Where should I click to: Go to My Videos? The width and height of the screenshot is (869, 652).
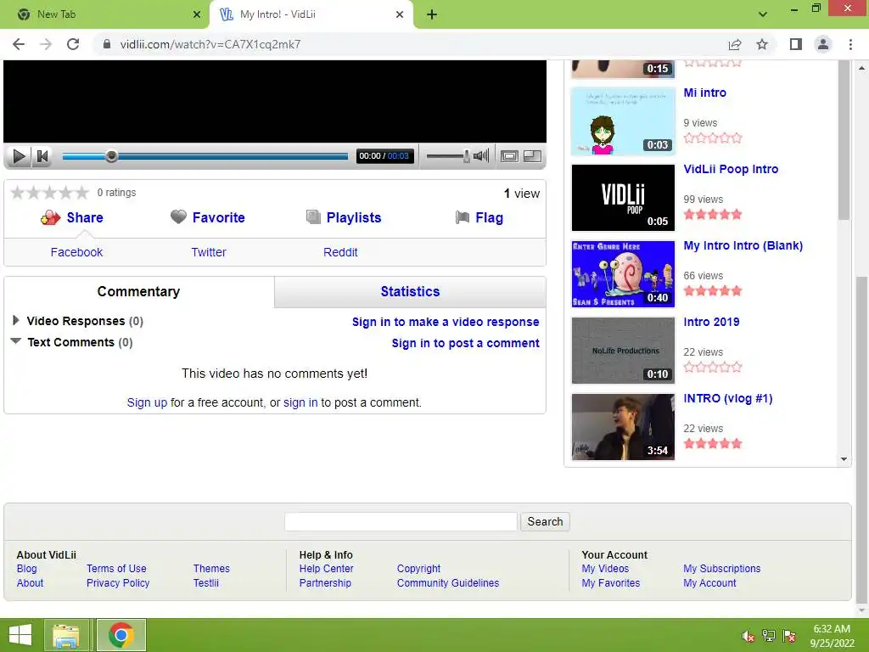click(x=605, y=569)
